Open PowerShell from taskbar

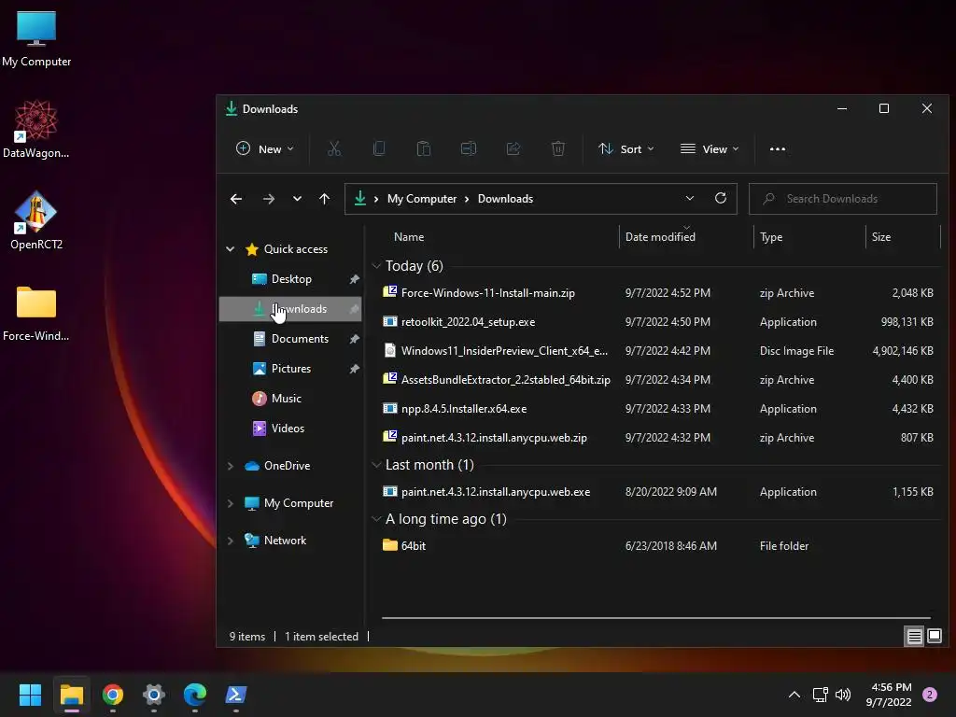click(236, 695)
